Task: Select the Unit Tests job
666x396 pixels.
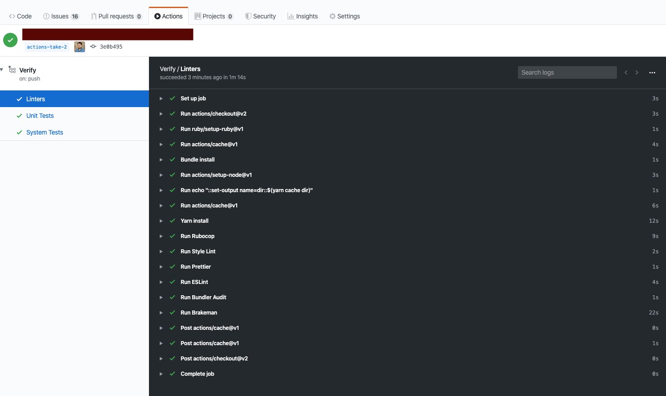Action: click(74, 116)
